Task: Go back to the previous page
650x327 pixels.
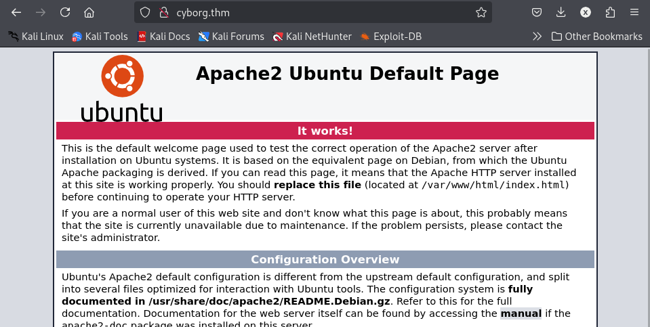Action: pyautogui.click(x=16, y=12)
